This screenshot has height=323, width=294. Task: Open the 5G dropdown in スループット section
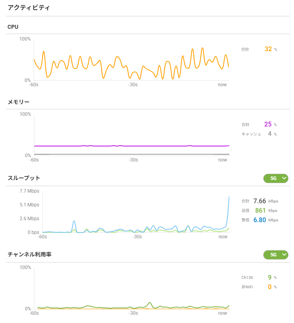(x=275, y=178)
